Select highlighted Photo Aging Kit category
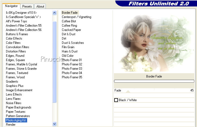 click(16, 120)
